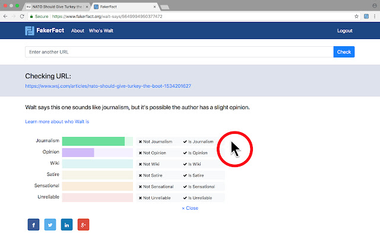
Task: Bookmark page with the star icon
Action: pos(356,17)
